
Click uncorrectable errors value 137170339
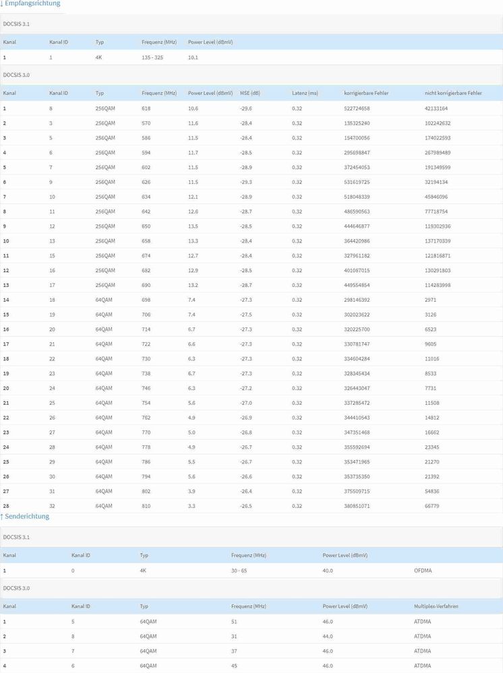[438, 241]
